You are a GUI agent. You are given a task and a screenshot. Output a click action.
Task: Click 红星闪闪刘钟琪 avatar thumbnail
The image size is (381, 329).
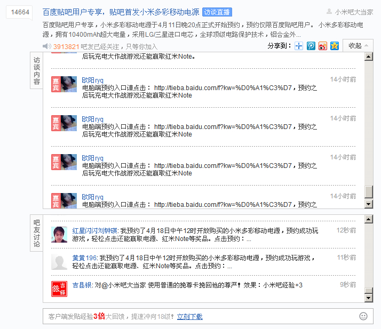[x=59, y=235]
